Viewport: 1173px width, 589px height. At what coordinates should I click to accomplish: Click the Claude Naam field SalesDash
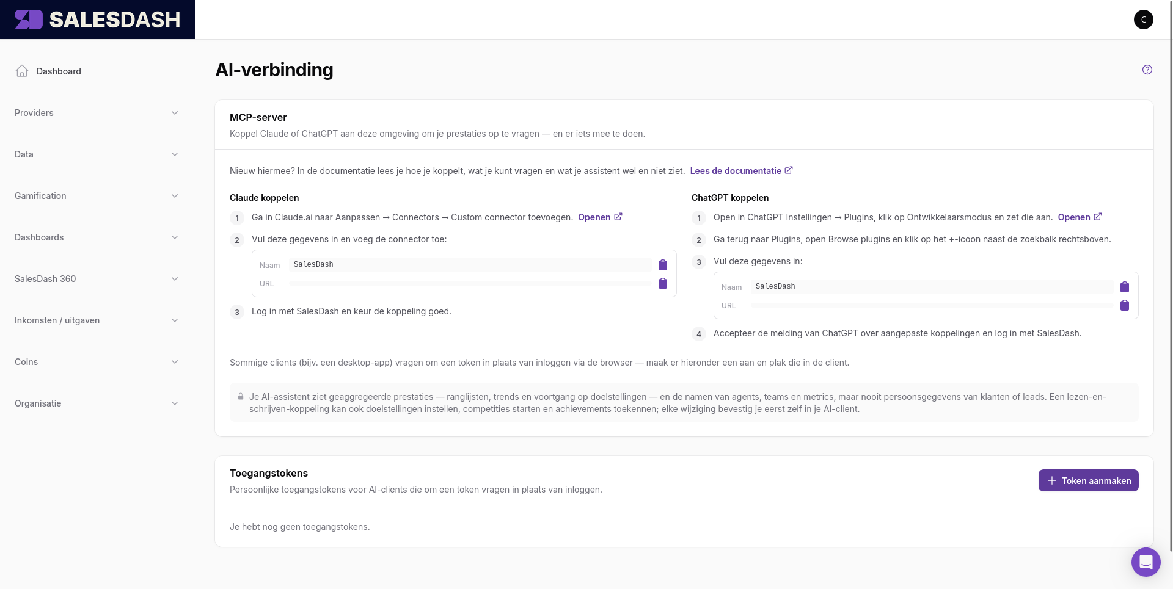point(470,264)
